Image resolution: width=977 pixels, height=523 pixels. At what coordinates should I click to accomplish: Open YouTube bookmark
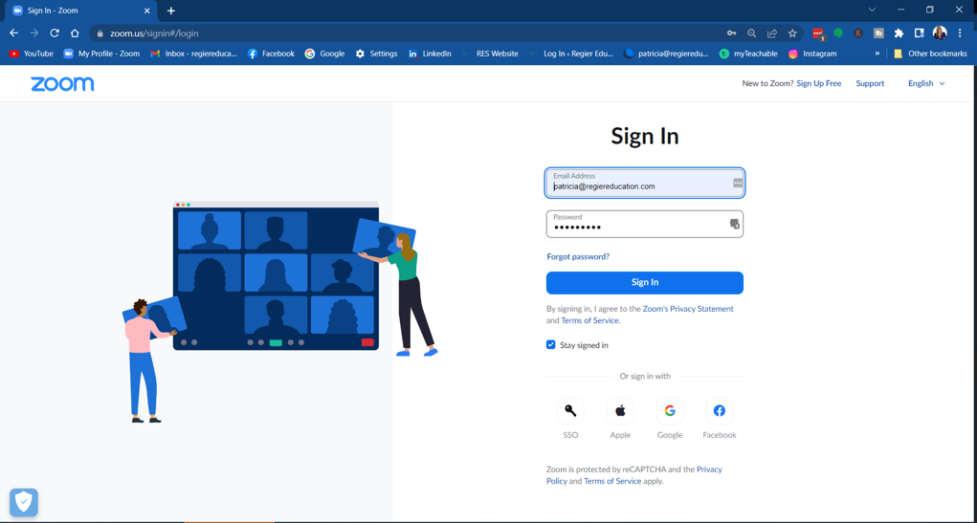pos(32,54)
